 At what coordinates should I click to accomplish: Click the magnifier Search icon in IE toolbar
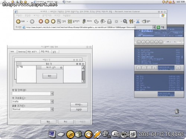pos(59,21)
